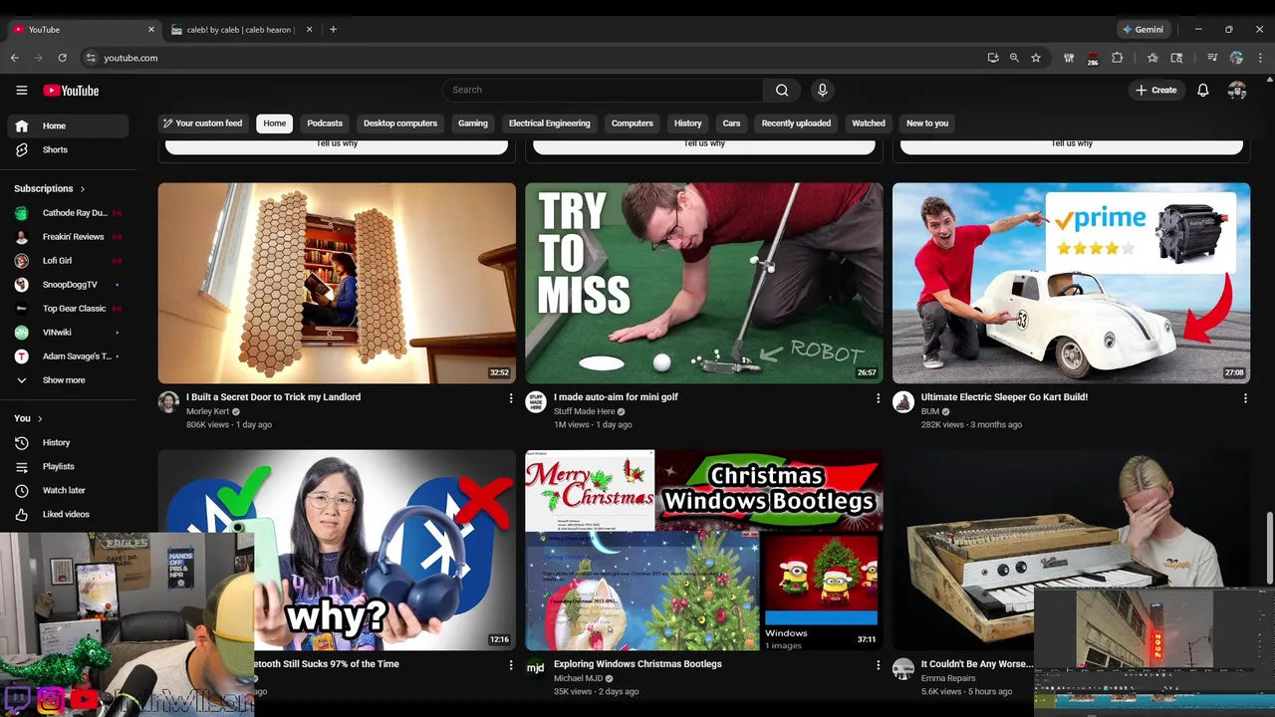Image resolution: width=1275 pixels, height=717 pixels.
Task: Open more options for mini golf video
Action: coord(878,398)
